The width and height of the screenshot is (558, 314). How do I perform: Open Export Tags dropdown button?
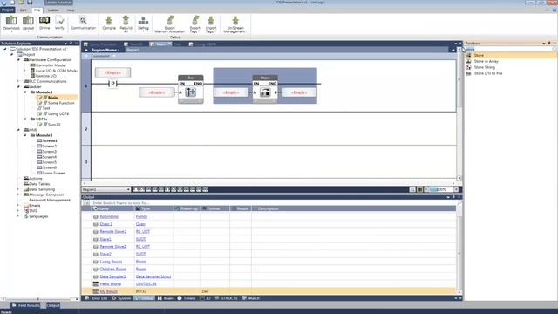[195, 24]
